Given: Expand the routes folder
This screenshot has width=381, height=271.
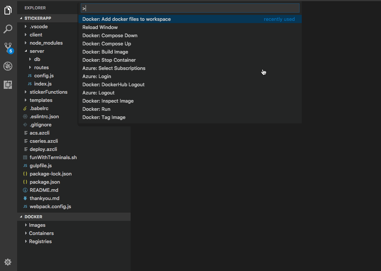Looking at the screenshot, I should (x=30, y=68).
